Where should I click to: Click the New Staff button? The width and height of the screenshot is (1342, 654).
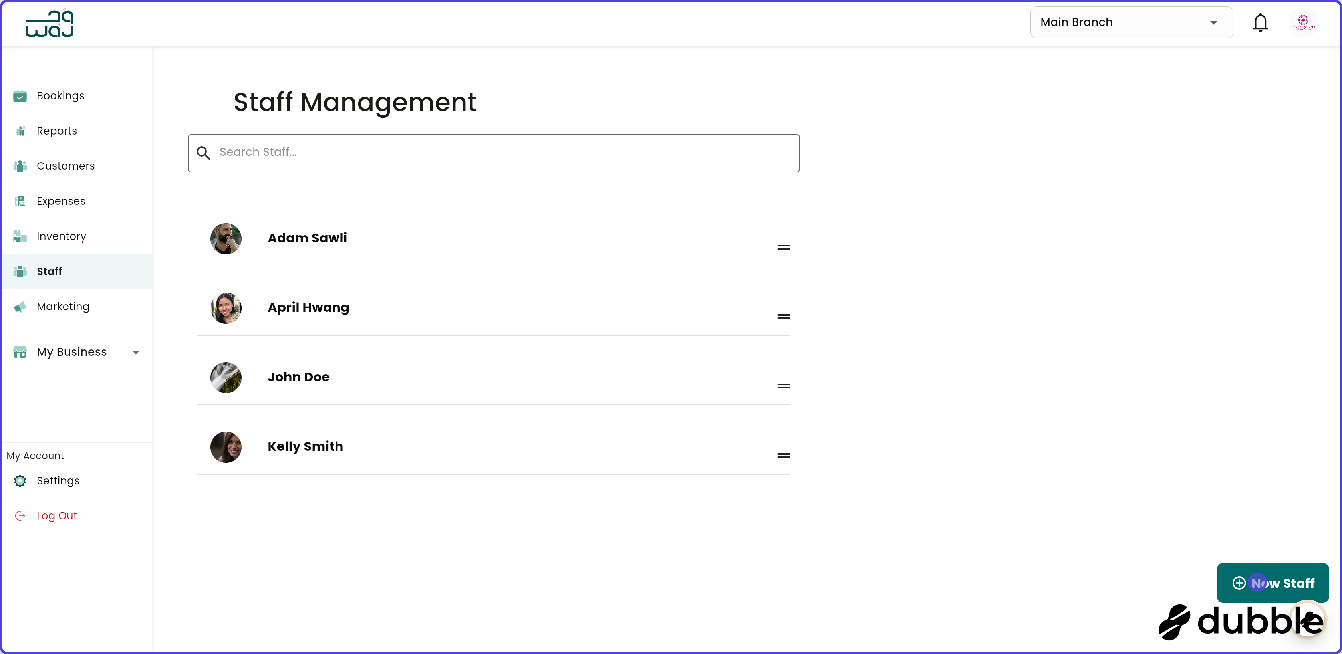point(1272,583)
